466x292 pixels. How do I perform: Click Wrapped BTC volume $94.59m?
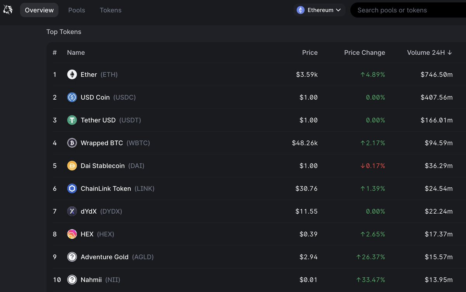click(x=439, y=143)
